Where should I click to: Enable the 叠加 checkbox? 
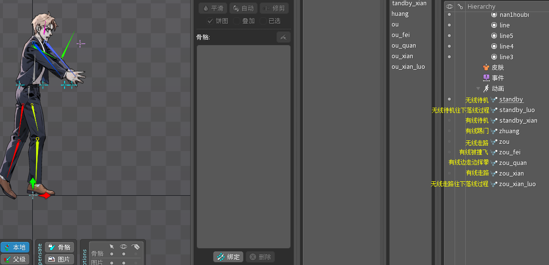point(236,21)
